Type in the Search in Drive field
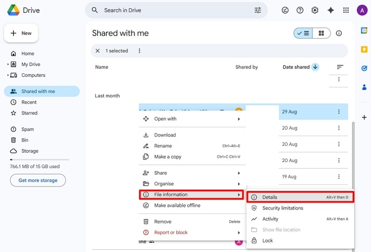This screenshot has width=371, height=252. pyautogui.click(x=175, y=10)
